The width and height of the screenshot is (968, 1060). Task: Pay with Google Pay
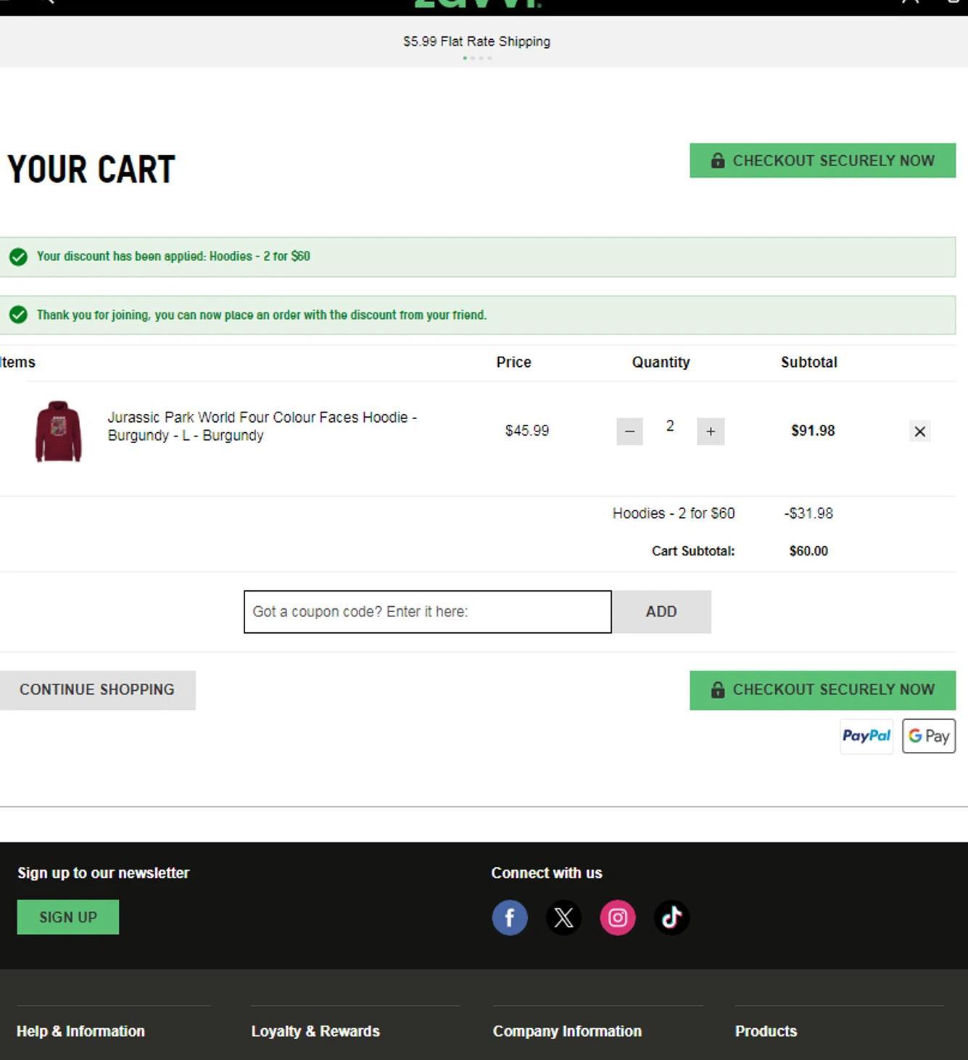click(929, 736)
